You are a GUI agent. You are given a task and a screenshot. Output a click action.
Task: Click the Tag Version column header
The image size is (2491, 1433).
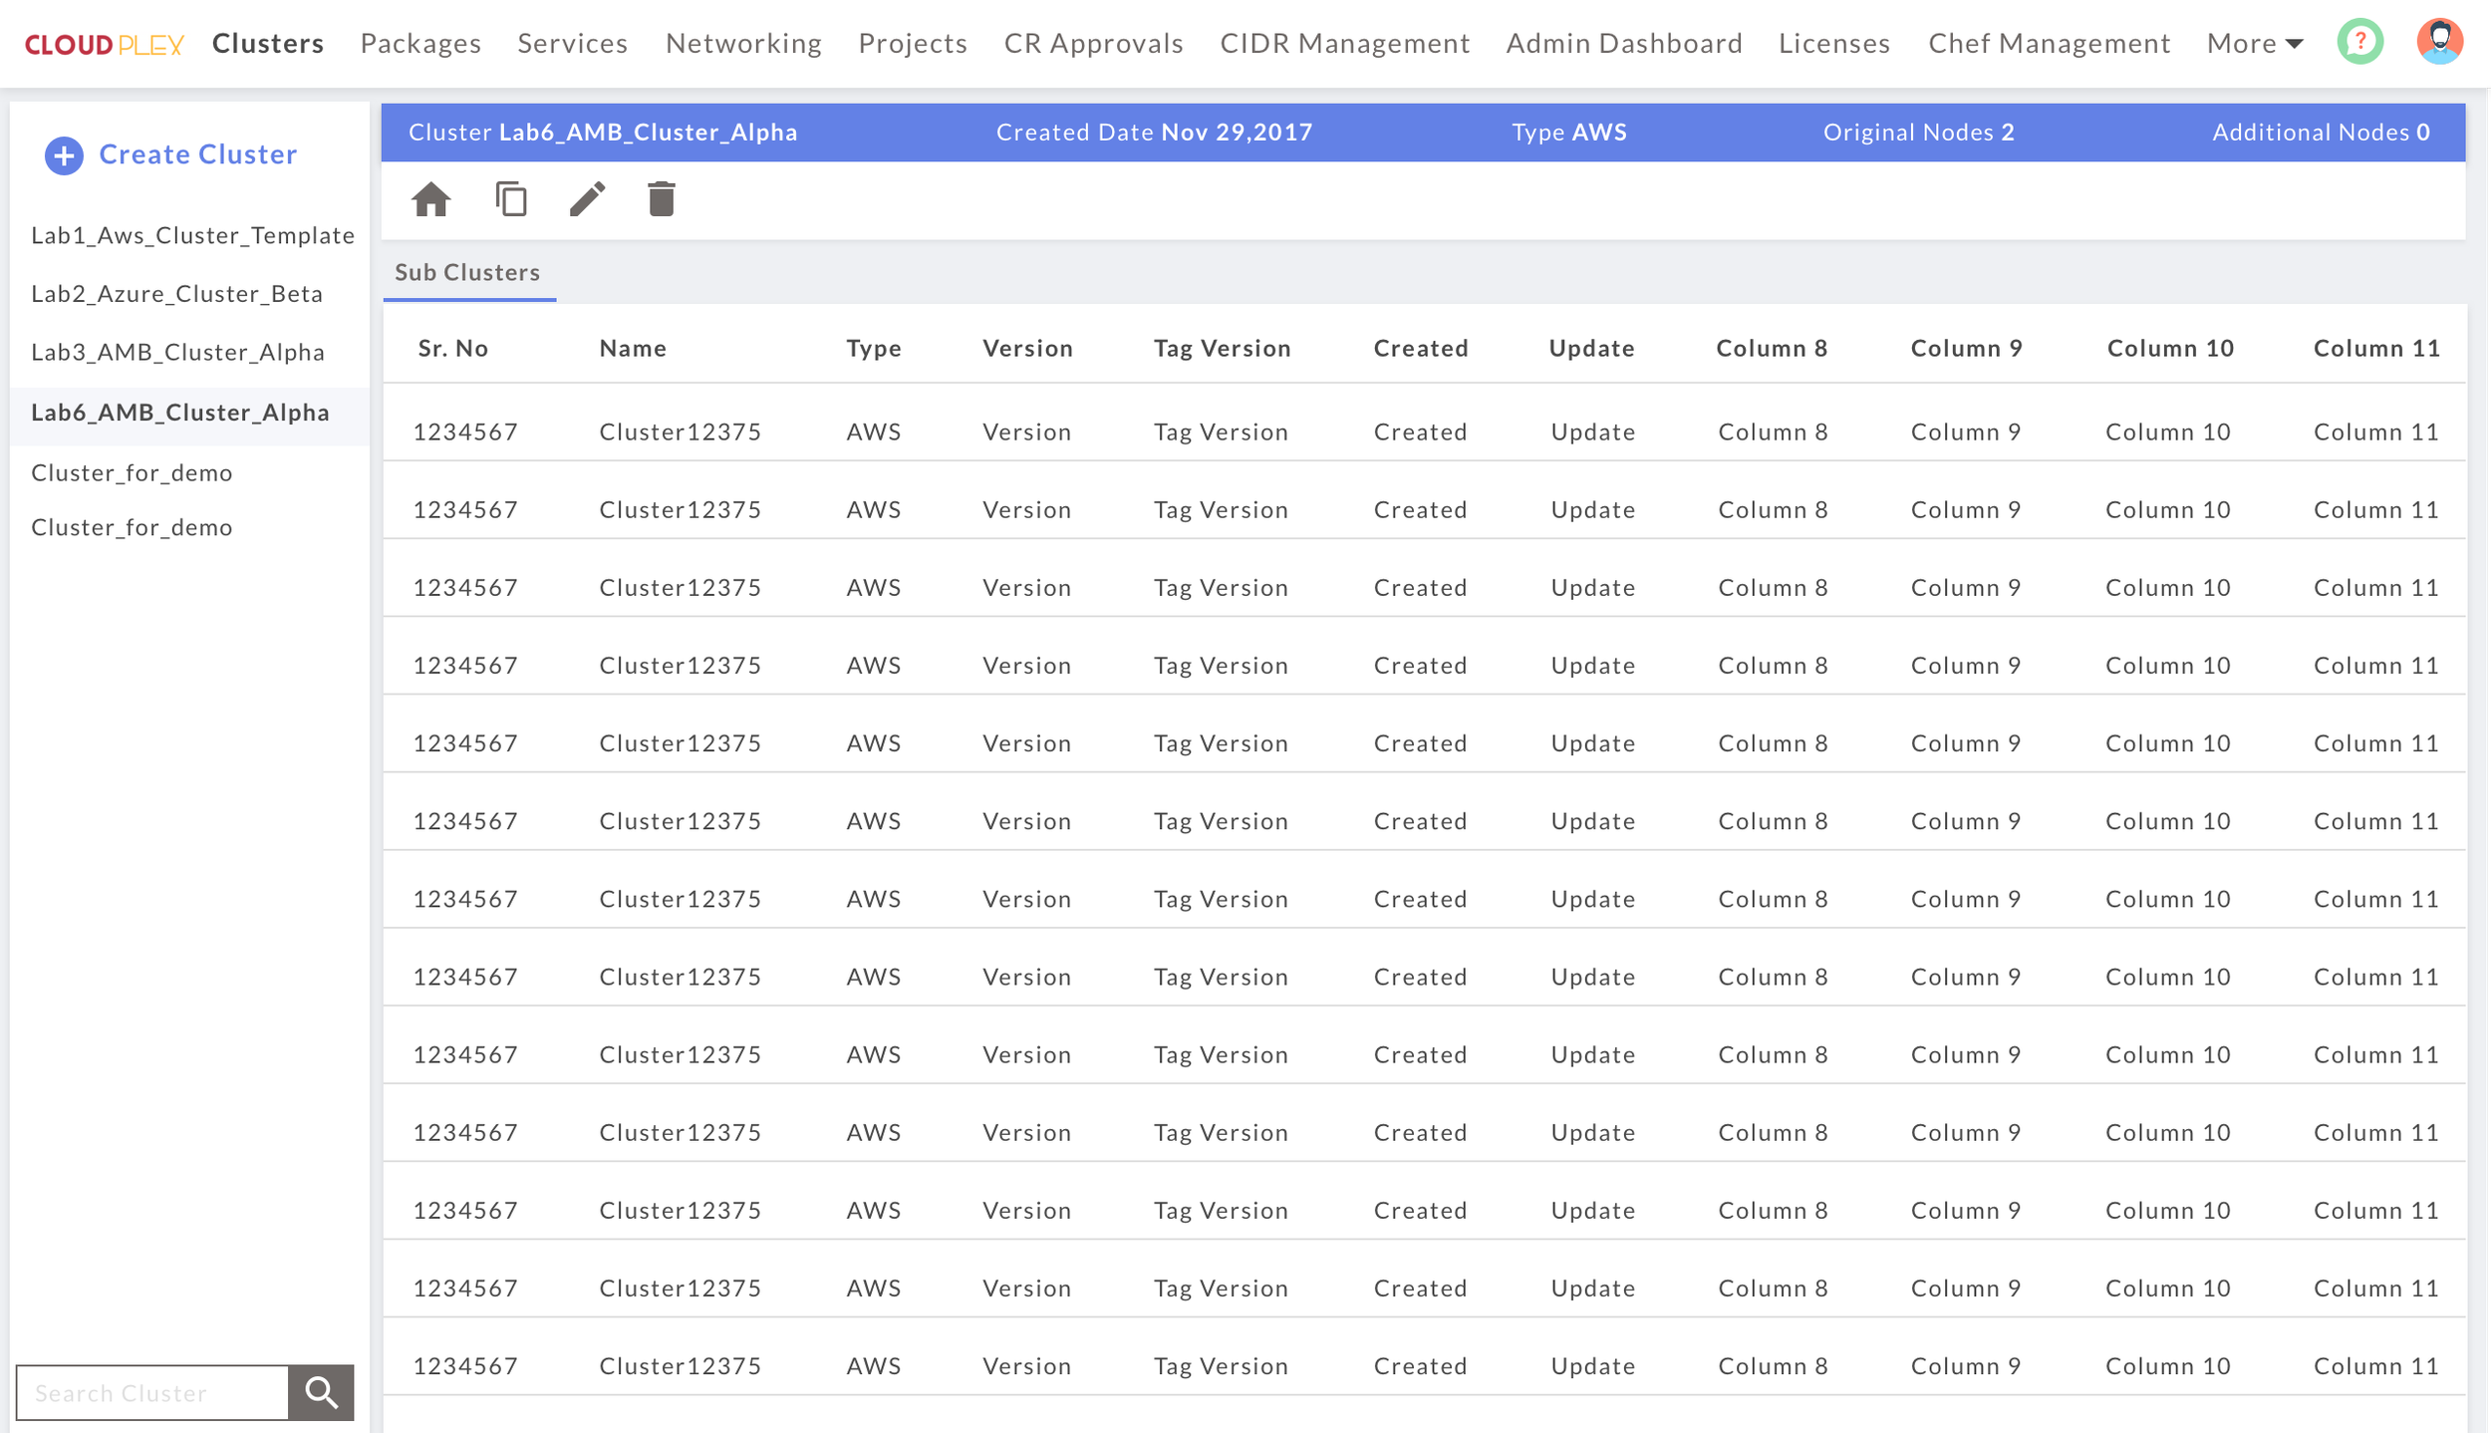[1223, 348]
